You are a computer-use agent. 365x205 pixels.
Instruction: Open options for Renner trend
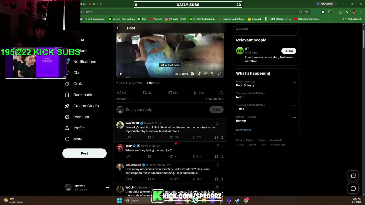point(294,117)
